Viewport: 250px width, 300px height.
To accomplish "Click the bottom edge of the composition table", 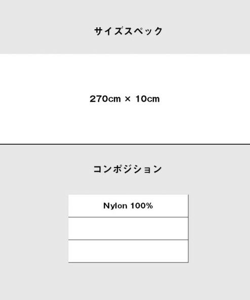I will (x=128, y=262).
